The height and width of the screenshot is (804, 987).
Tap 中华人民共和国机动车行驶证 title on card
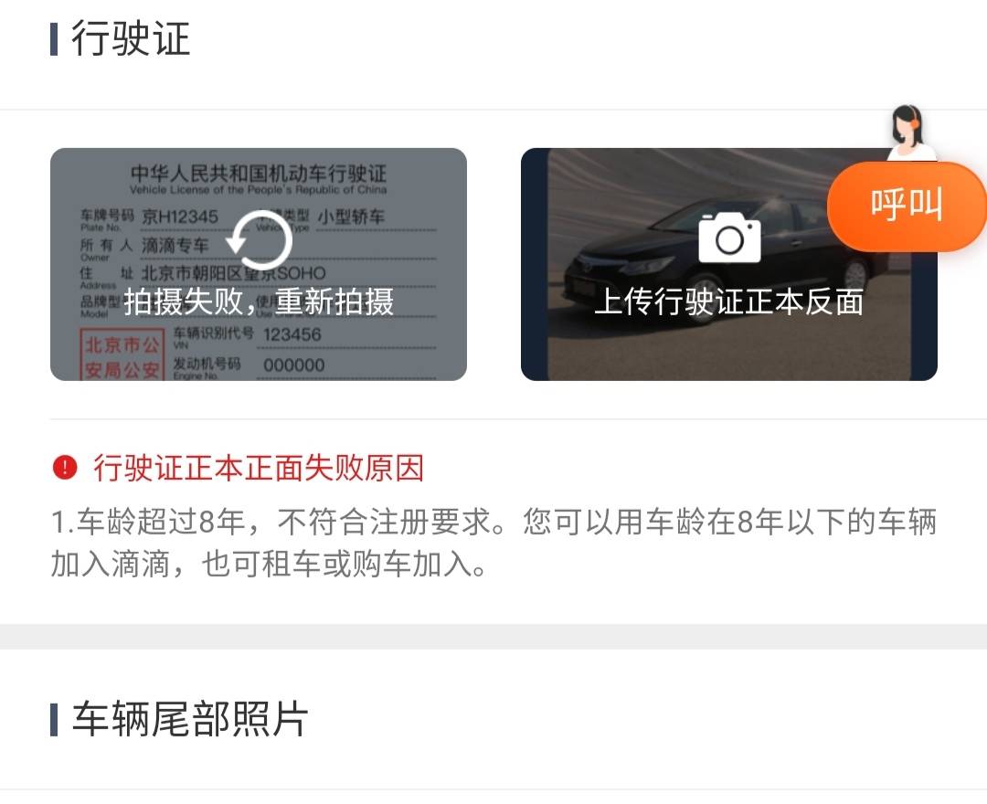click(x=259, y=173)
